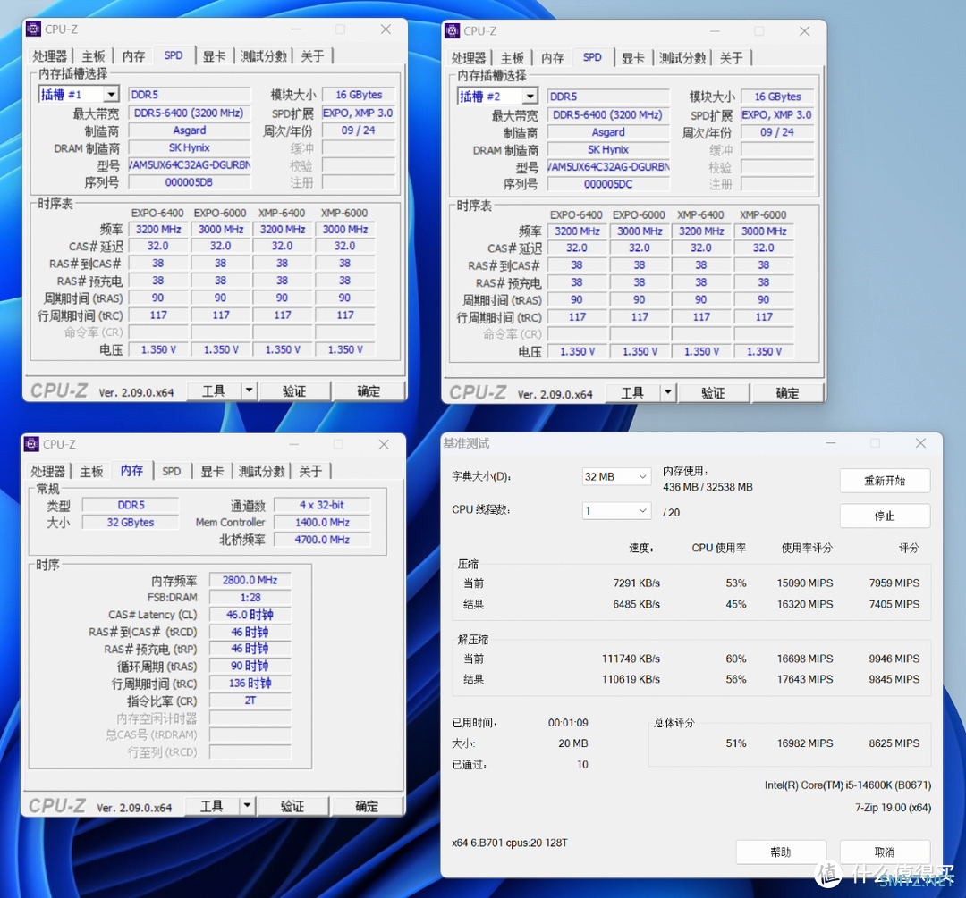Click the 7-Zip 19.00 (x64) version text
This screenshot has height=898, width=966.
tap(893, 808)
